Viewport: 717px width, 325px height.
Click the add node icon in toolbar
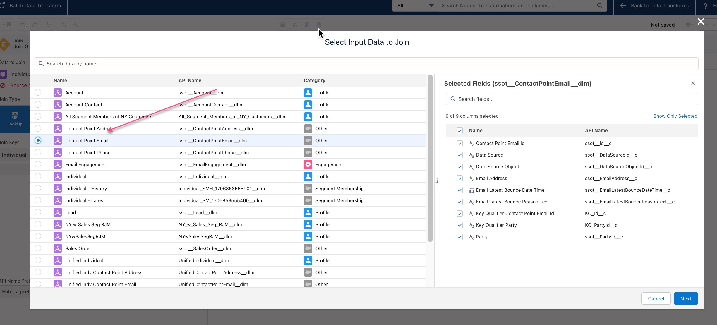click(7, 25)
